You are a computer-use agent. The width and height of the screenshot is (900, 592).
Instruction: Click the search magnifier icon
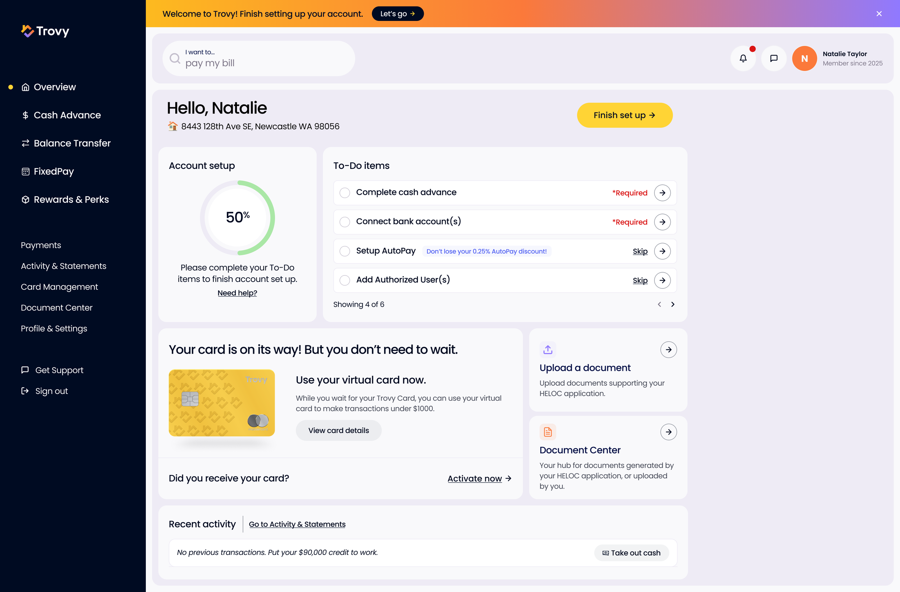pyautogui.click(x=175, y=58)
